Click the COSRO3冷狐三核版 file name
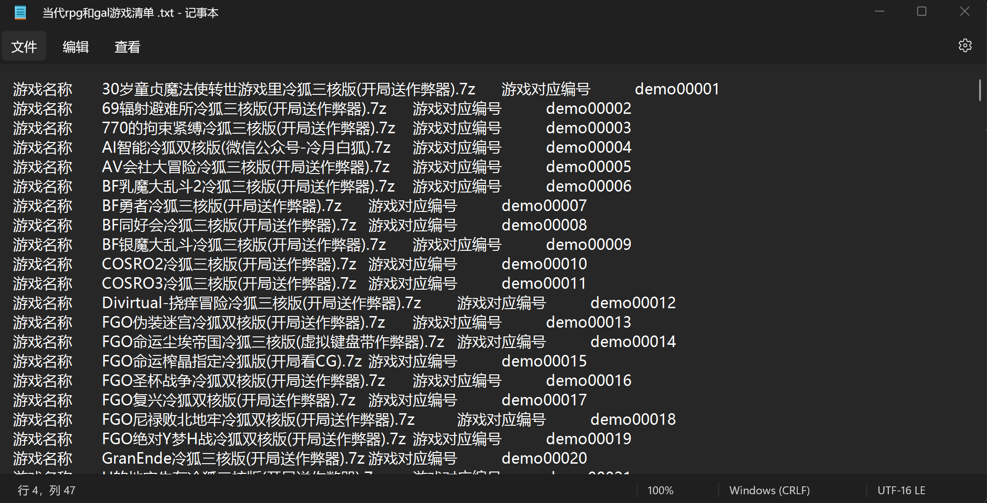 (229, 283)
